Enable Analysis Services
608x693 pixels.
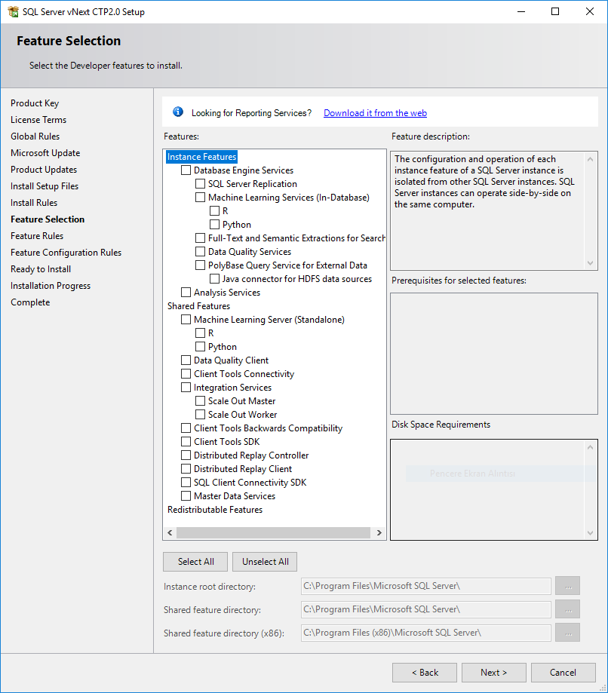click(186, 292)
